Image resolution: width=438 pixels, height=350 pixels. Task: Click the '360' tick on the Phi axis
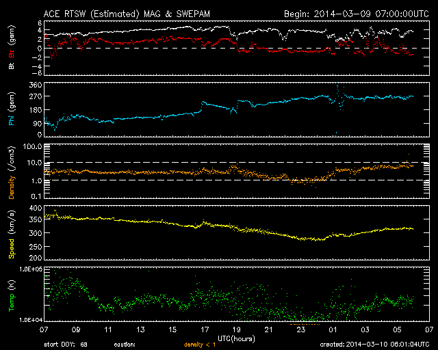tap(36, 85)
